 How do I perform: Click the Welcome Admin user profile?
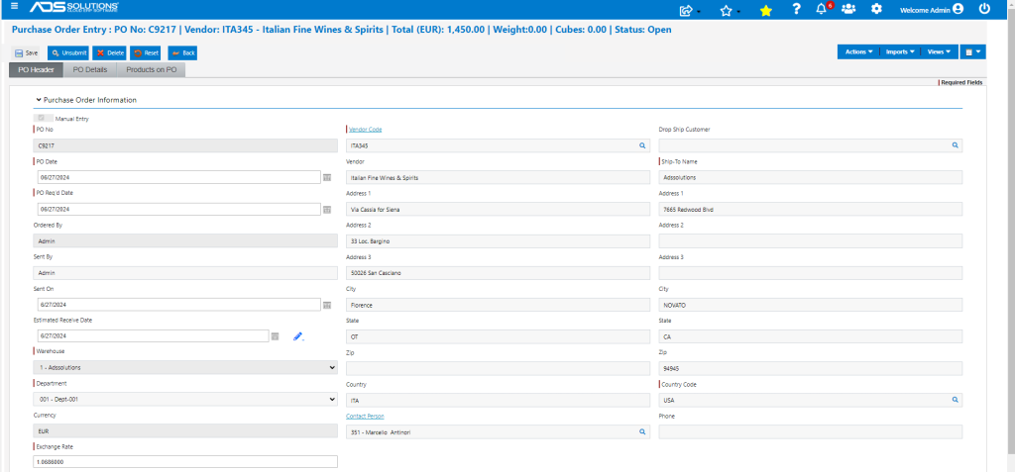coord(932,9)
